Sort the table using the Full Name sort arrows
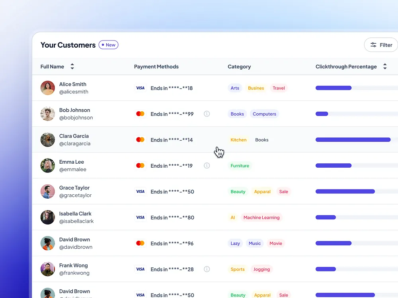Screen dimensions: 398x298 coord(72,66)
